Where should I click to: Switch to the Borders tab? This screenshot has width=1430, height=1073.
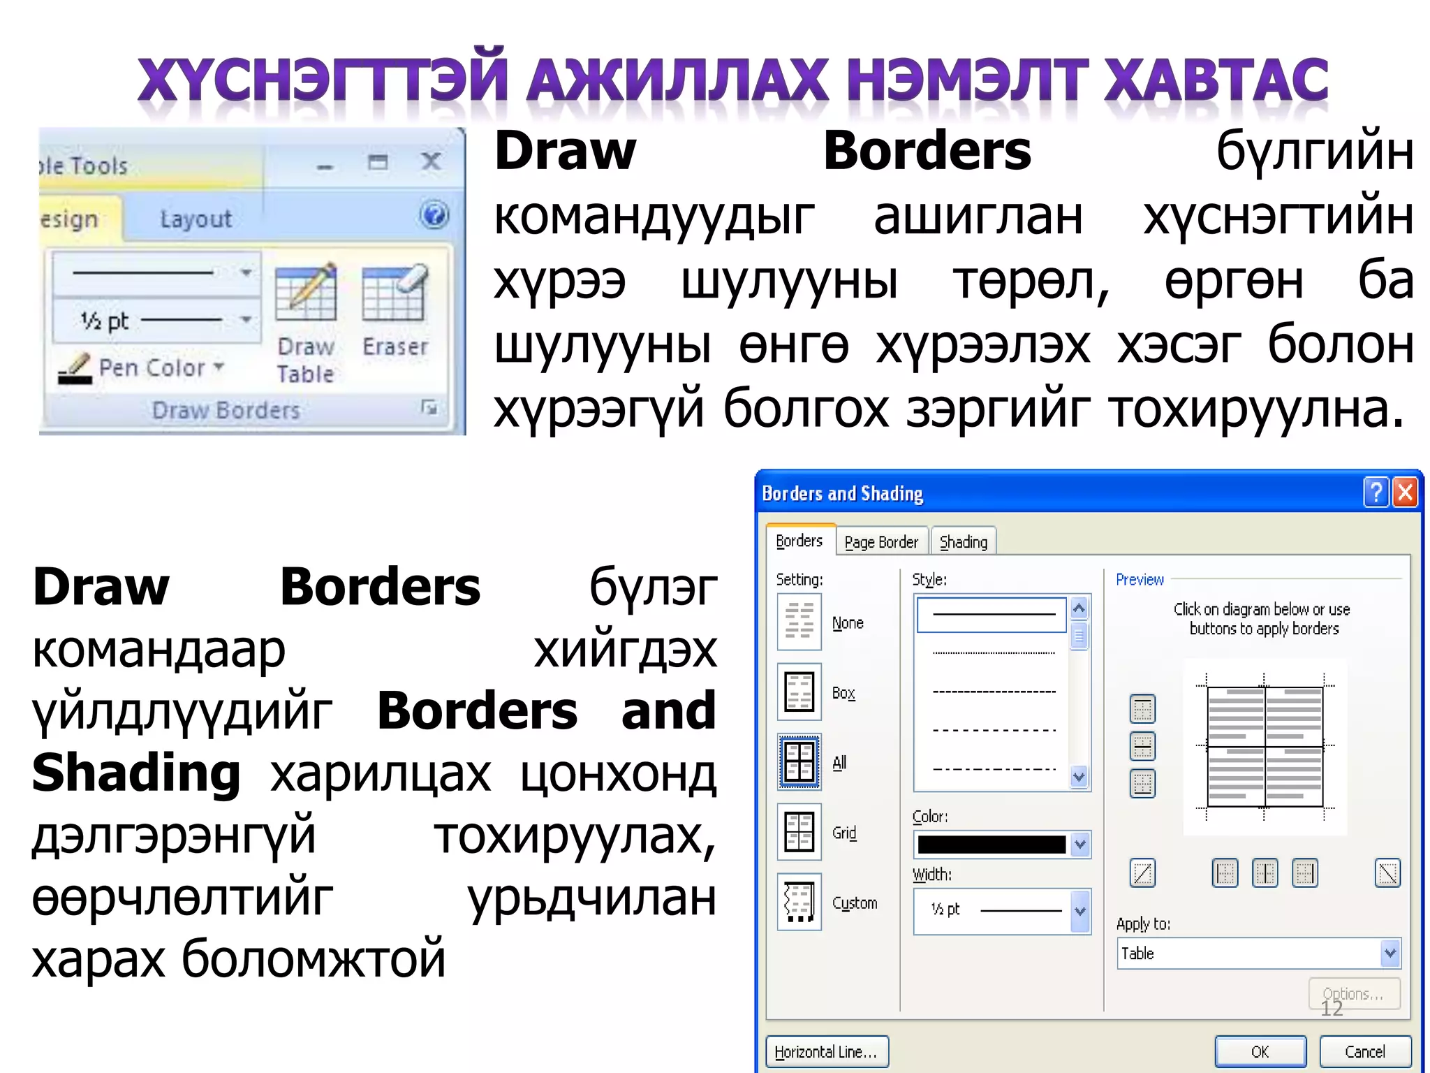click(799, 541)
